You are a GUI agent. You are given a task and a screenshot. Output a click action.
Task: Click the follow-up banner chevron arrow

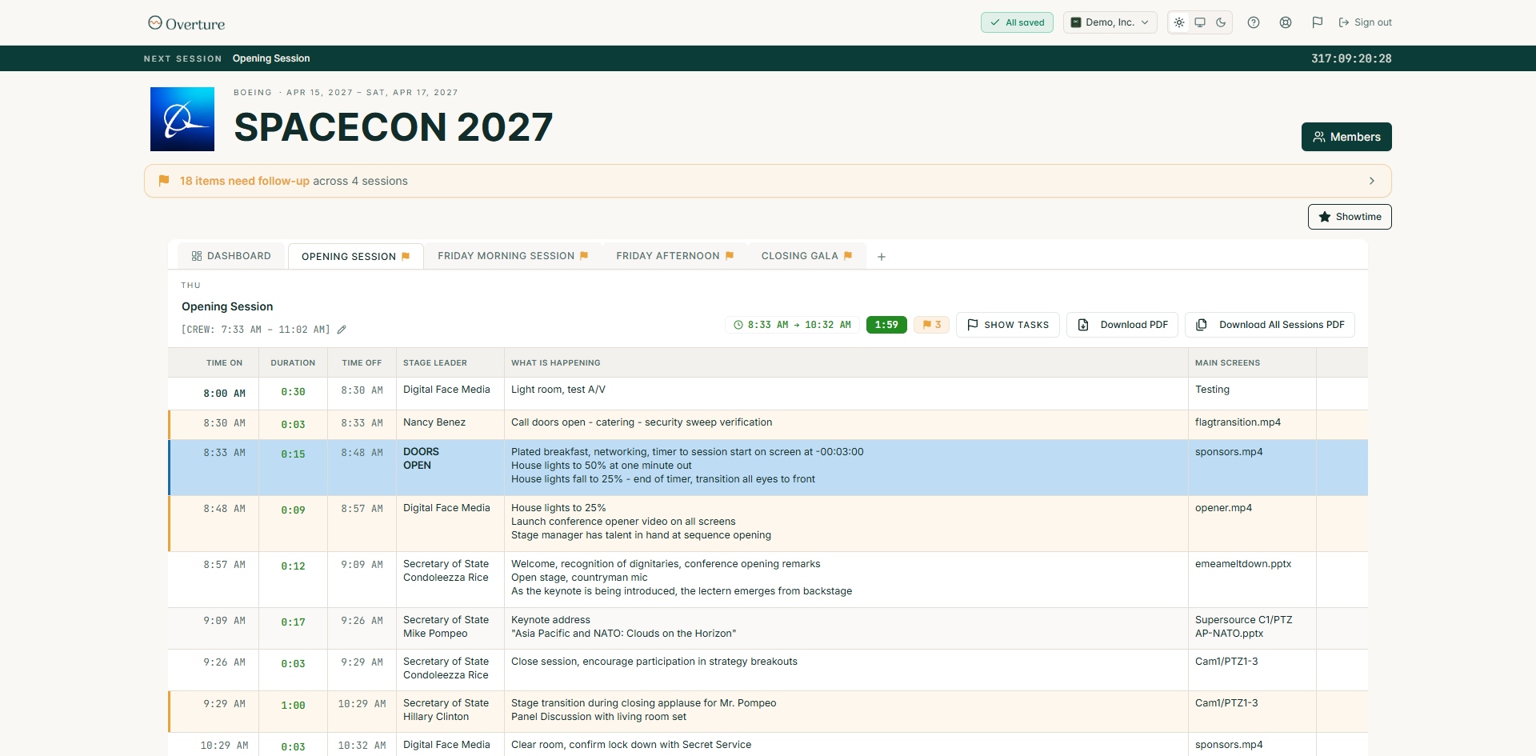(x=1372, y=181)
